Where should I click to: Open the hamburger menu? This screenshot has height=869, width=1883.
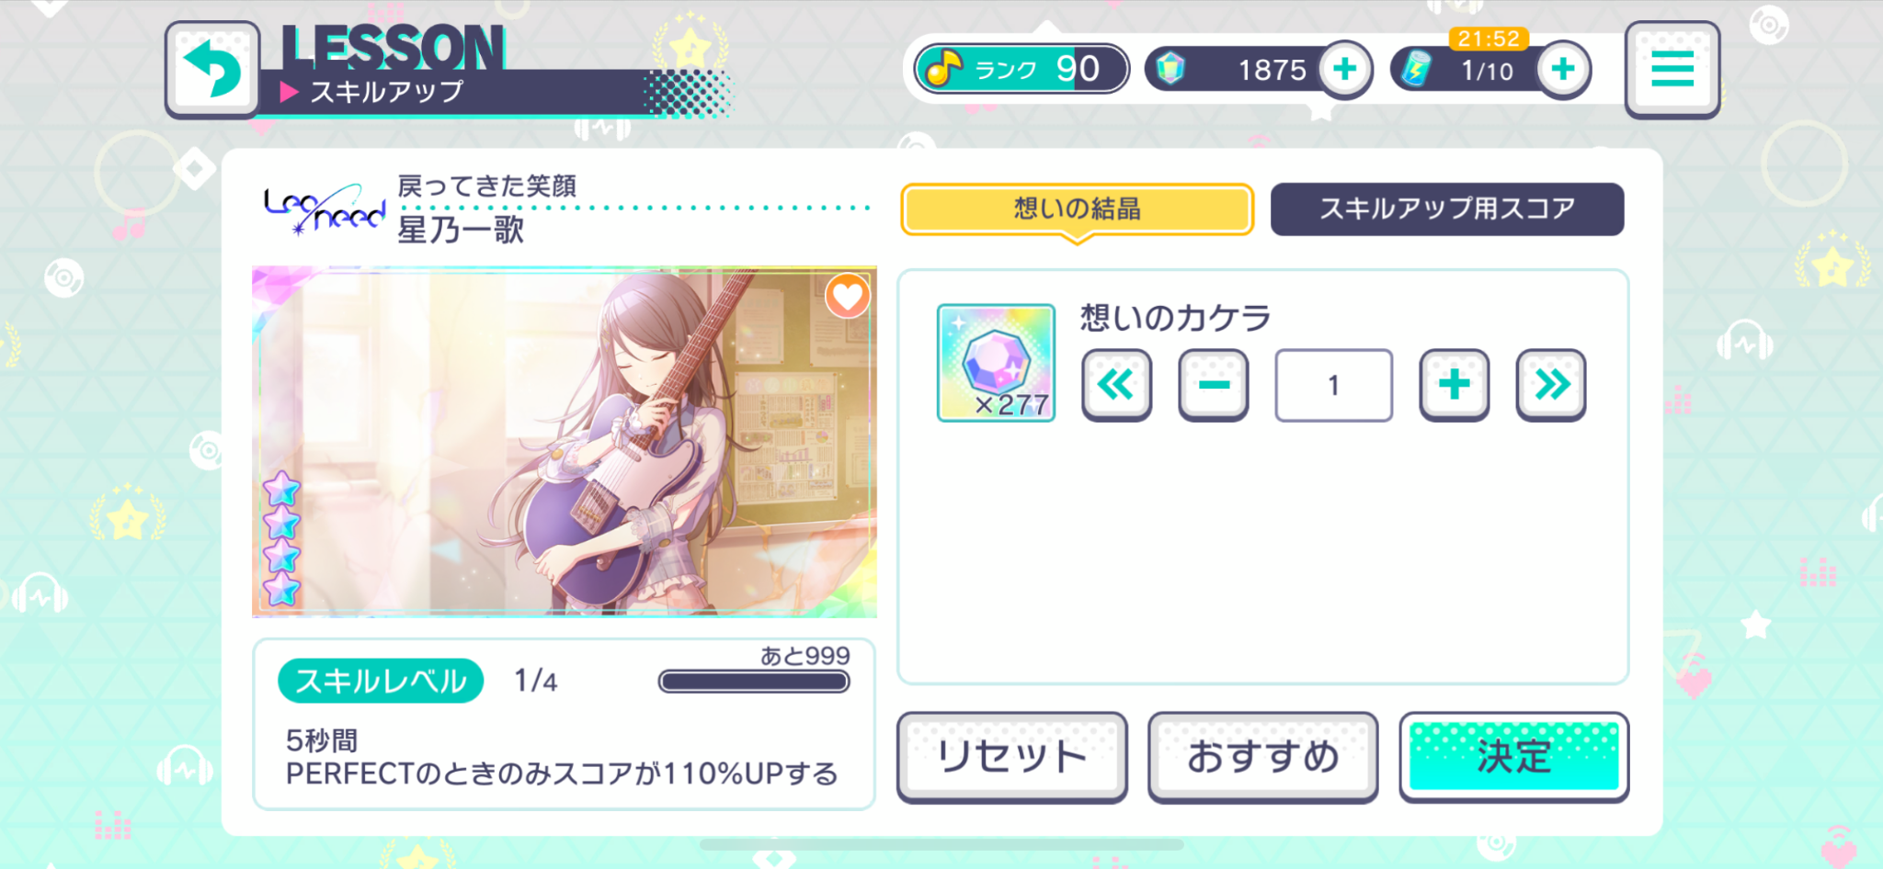point(1672,70)
